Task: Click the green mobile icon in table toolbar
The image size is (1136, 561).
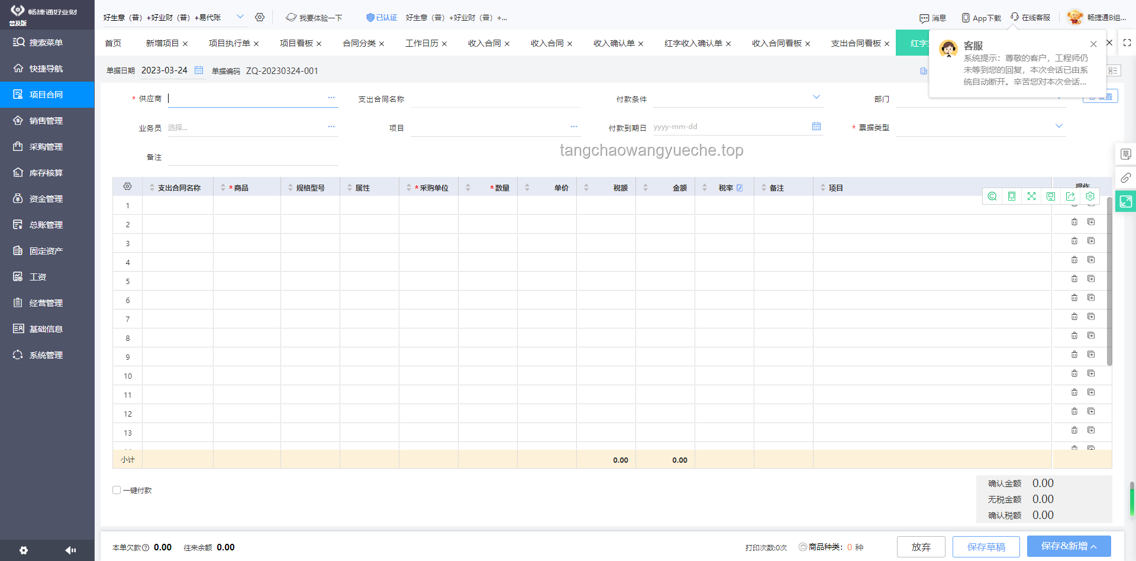Action: point(1012,196)
